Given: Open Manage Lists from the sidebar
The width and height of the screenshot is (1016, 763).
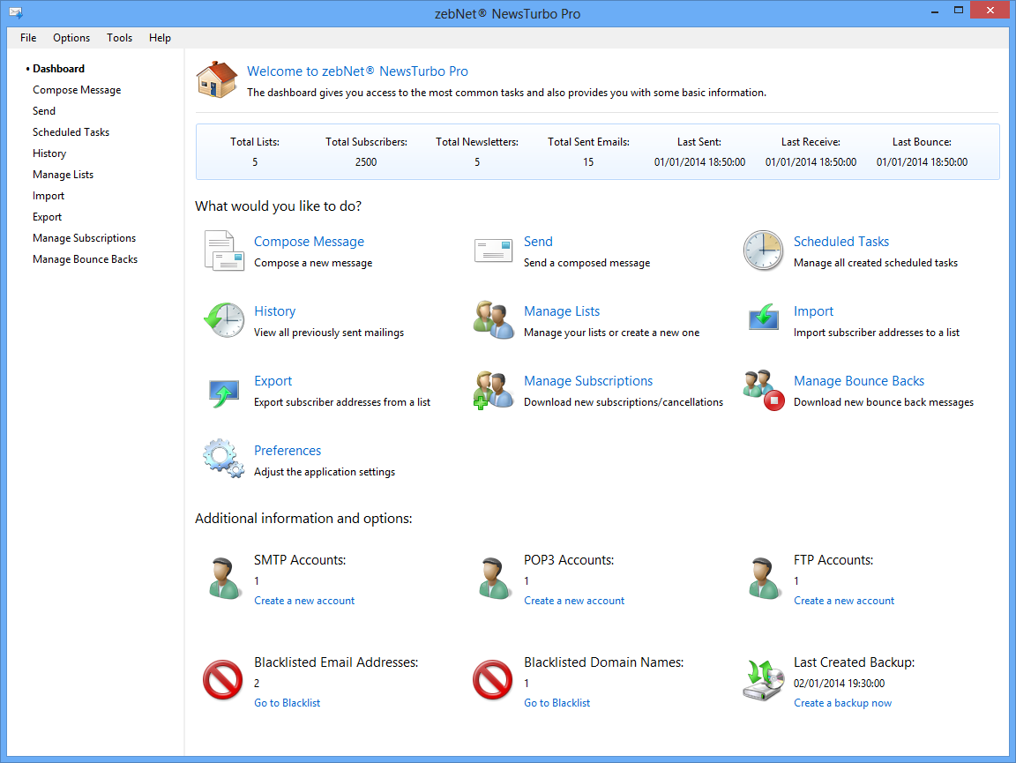Looking at the screenshot, I should point(63,175).
